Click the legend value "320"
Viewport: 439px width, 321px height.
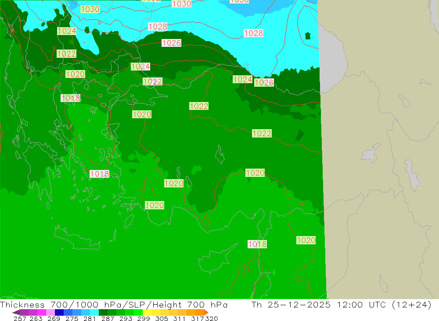point(212,319)
